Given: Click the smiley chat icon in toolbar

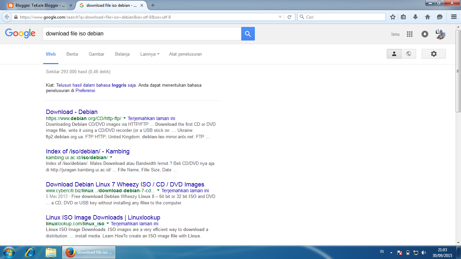Looking at the screenshot, I should pos(440,17).
